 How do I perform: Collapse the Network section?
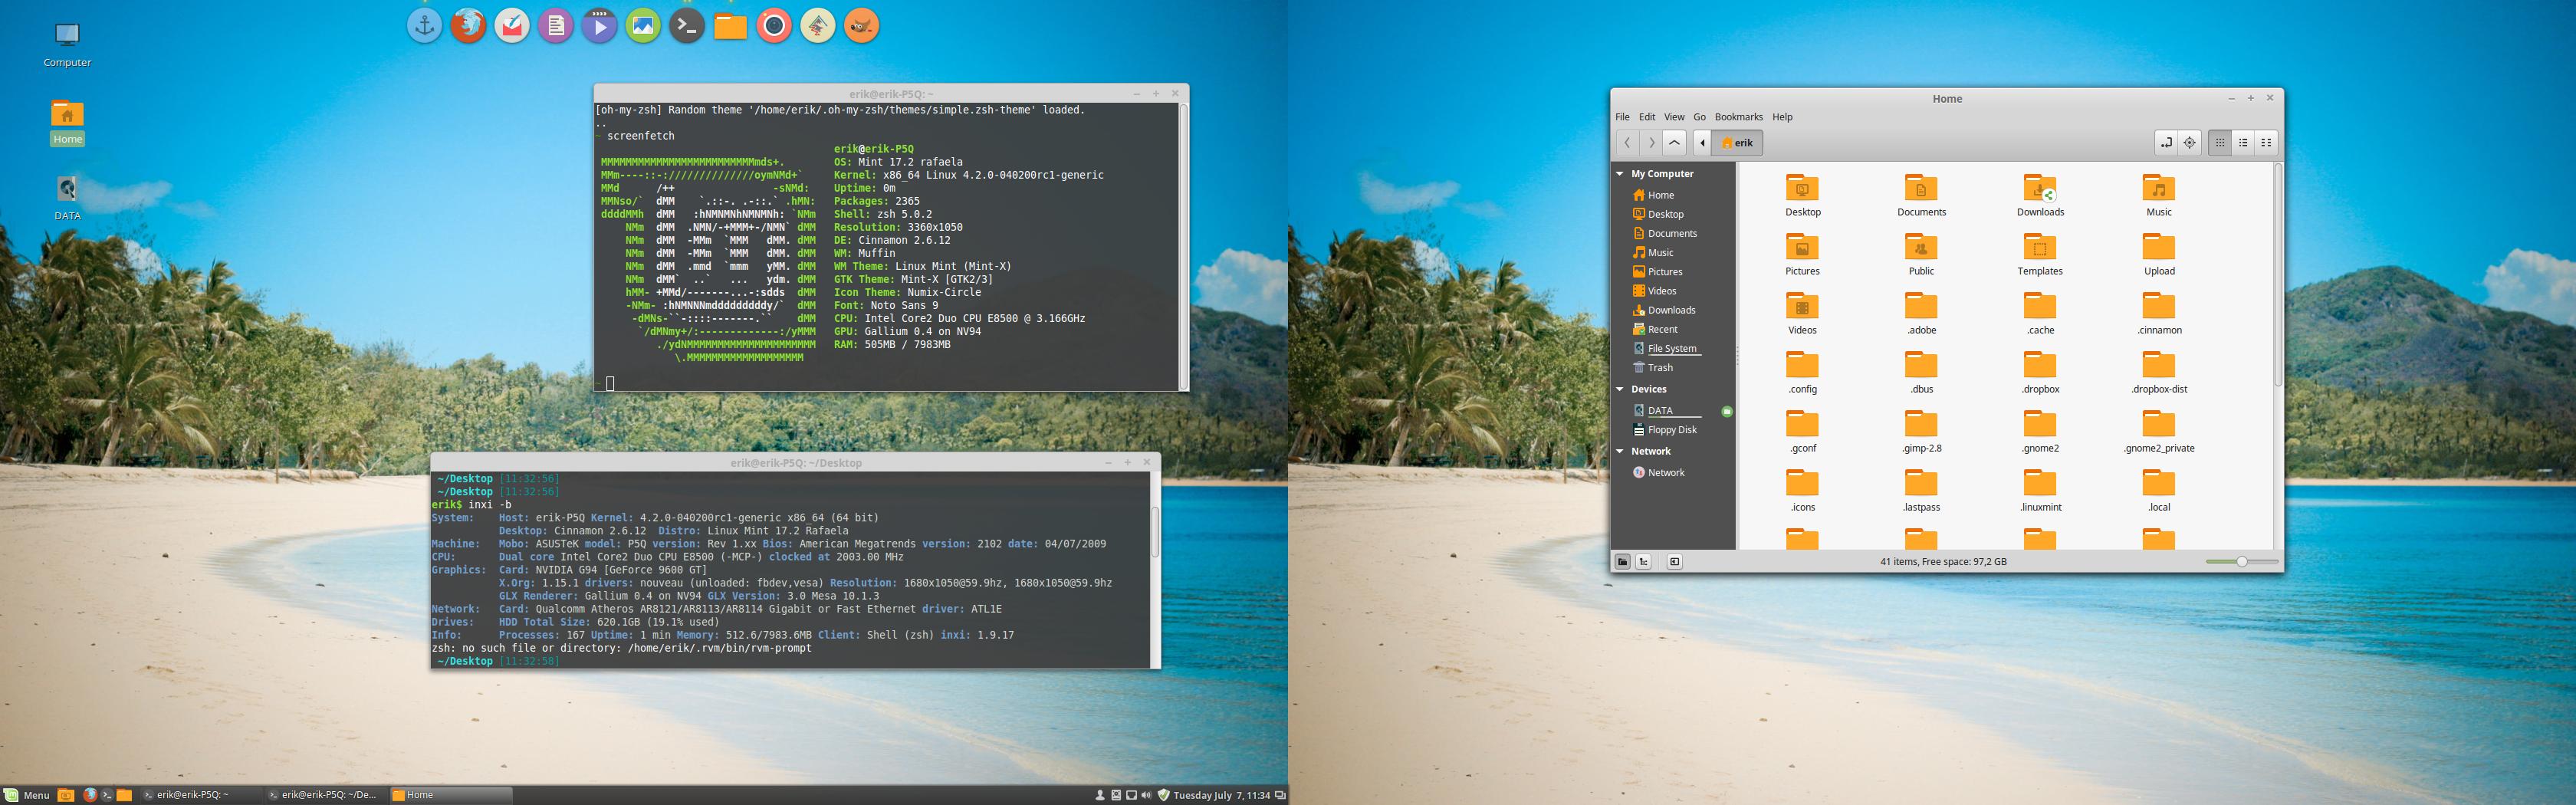point(1620,451)
